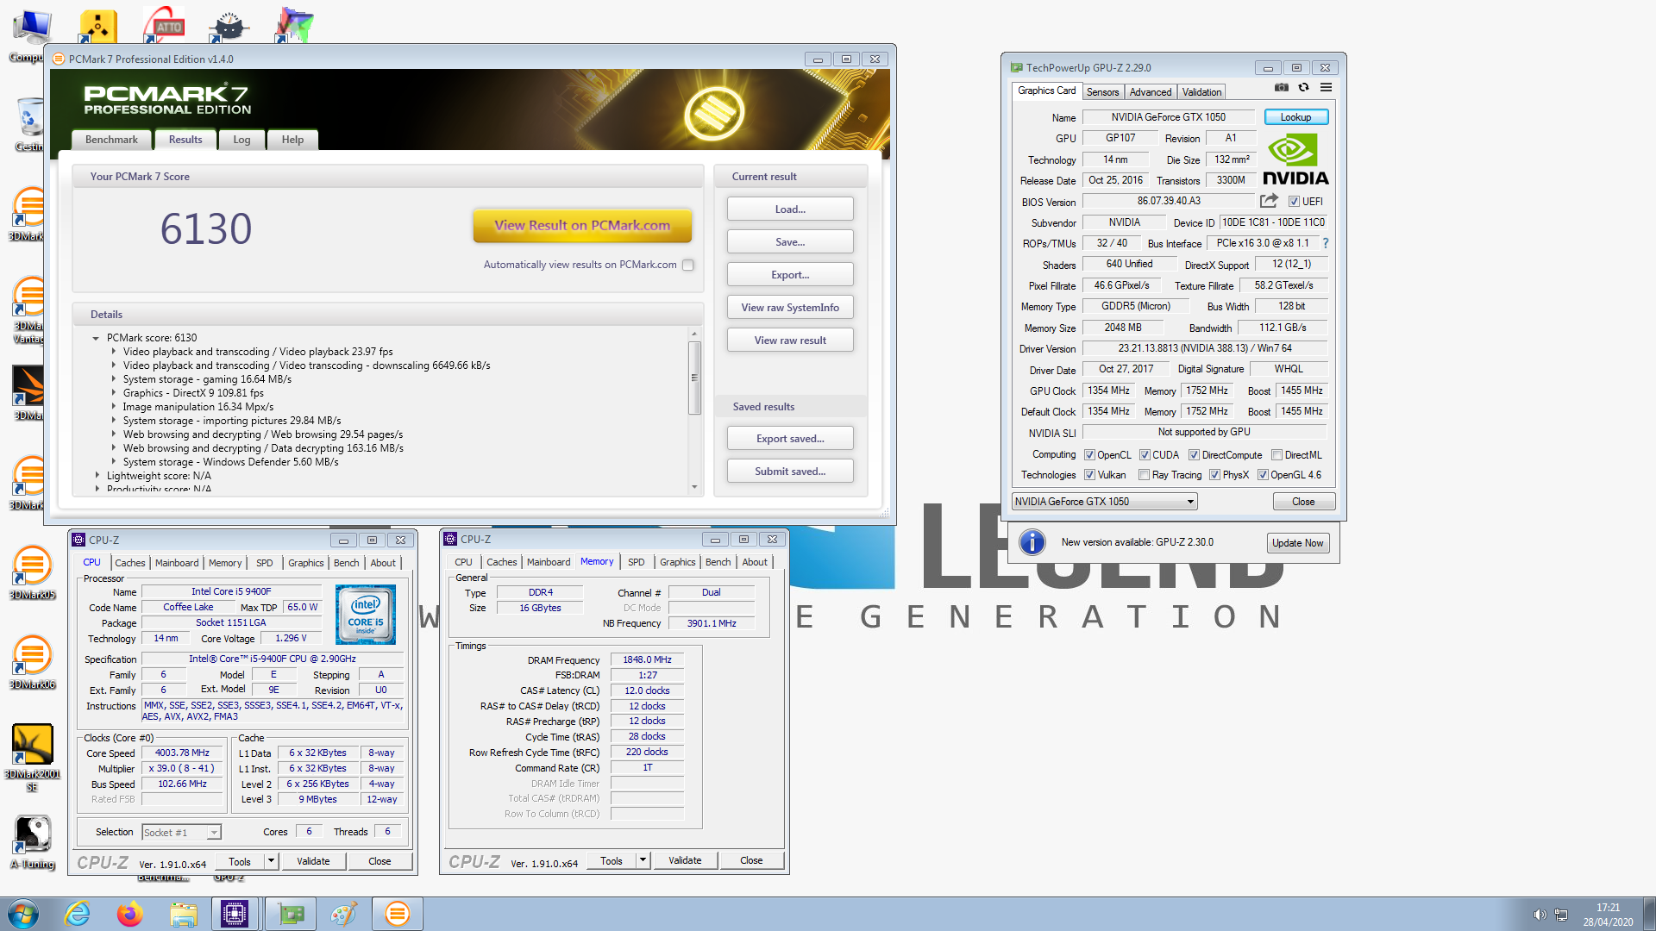
Task: Click the Bus Interface question mark
Action: 1326,243
